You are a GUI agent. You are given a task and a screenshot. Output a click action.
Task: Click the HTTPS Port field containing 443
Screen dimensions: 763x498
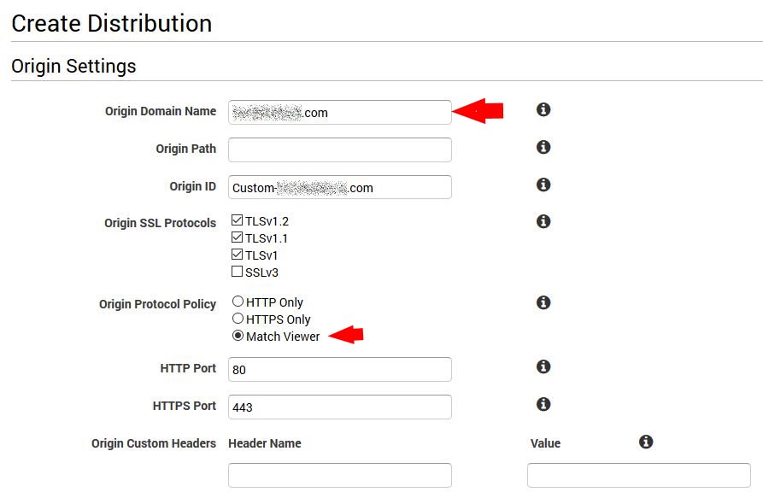tap(340, 407)
